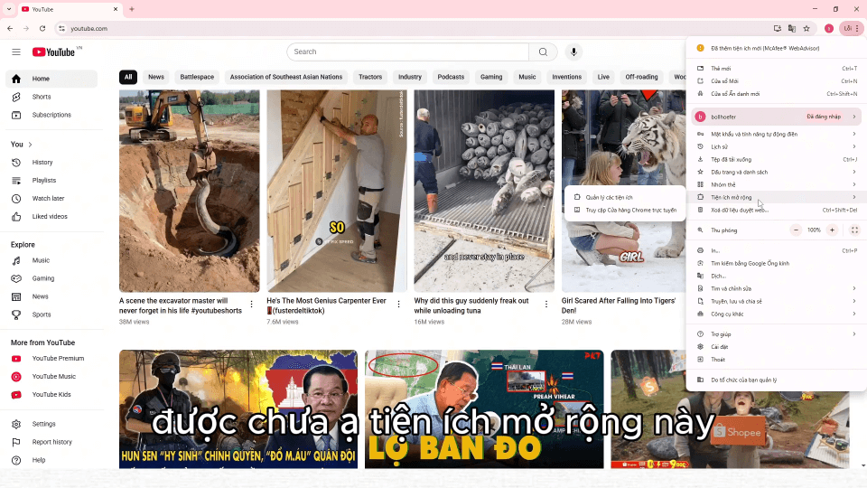This screenshot has height=488, width=867.
Task: Open Report history
Action: [51, 442]
